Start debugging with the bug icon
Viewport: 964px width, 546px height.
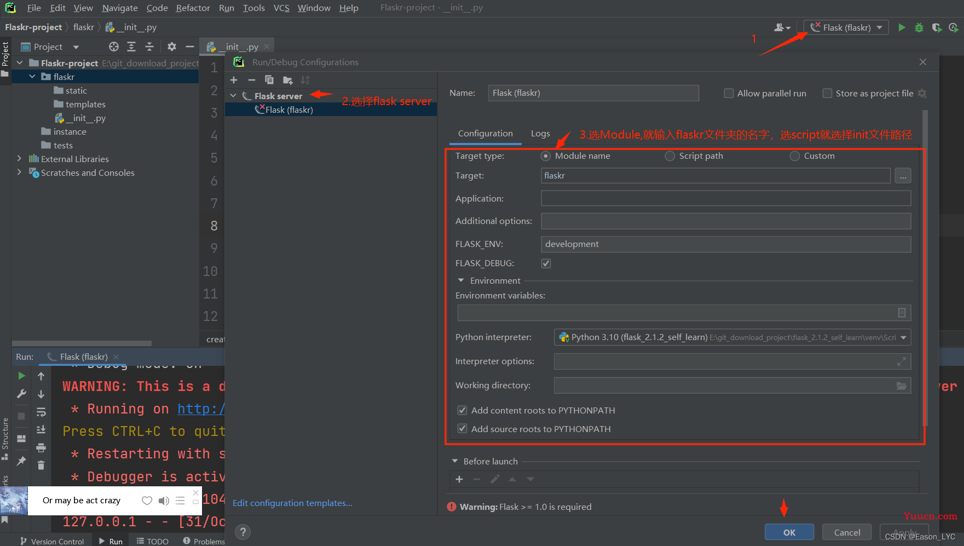click(x=919, y=27)
